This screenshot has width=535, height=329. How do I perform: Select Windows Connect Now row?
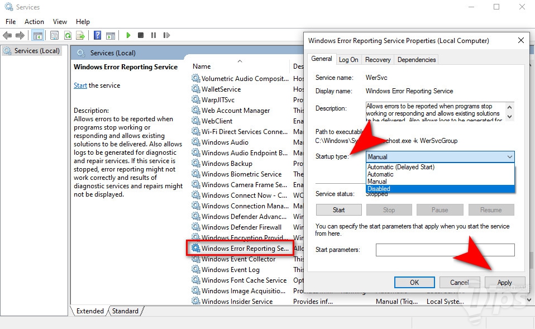pos(240,195)
